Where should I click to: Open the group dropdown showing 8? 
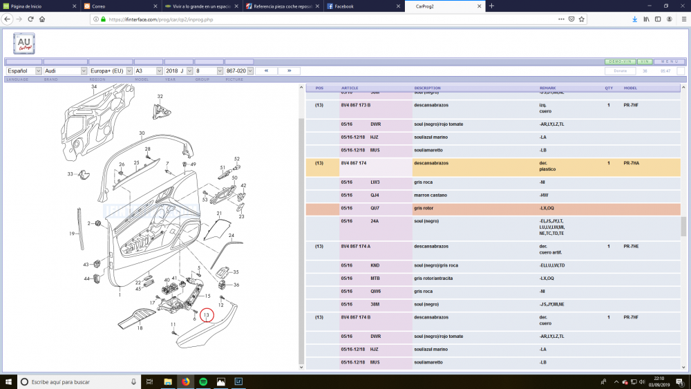[209, 71]
